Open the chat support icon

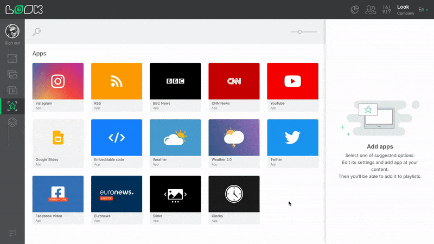12,233
